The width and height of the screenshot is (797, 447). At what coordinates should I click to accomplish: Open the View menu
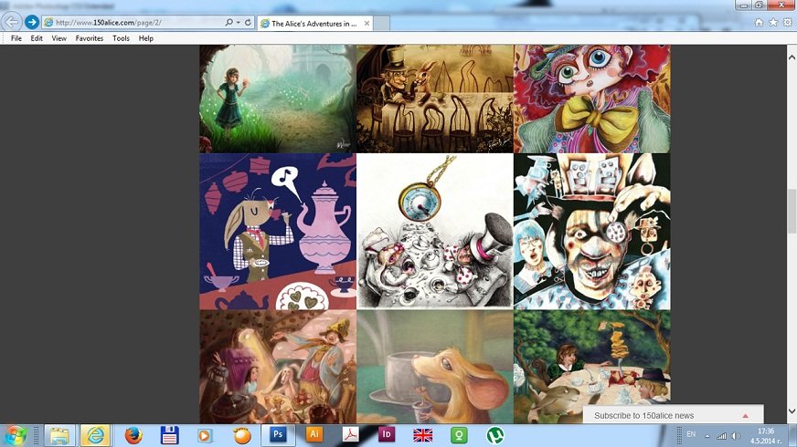pyautogui.click(x=59, y=38)
